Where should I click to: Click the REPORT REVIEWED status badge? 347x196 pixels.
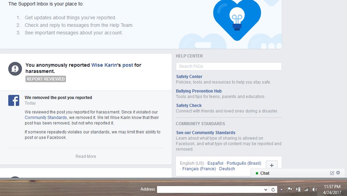[x=46, y=79]
